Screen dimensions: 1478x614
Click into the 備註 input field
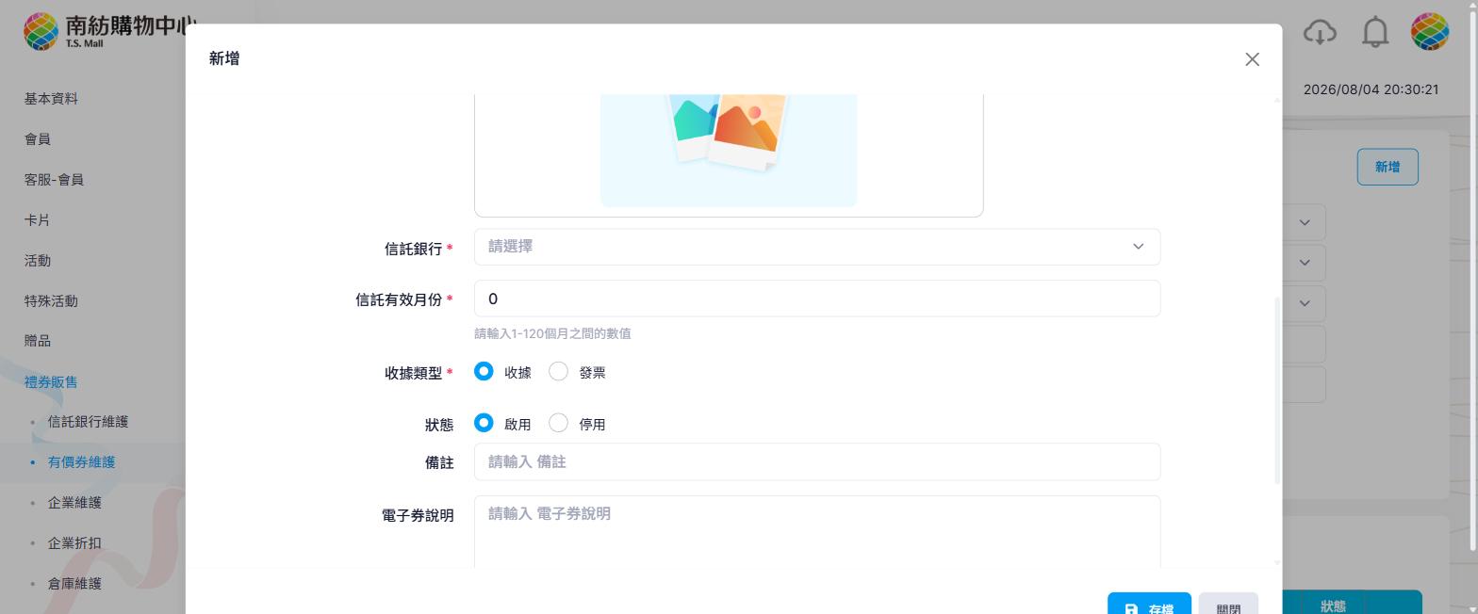click(x=817, y=462)
